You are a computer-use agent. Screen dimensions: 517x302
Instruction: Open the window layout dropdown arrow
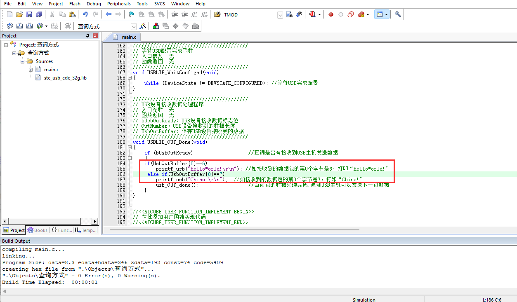tap(386, 15)
